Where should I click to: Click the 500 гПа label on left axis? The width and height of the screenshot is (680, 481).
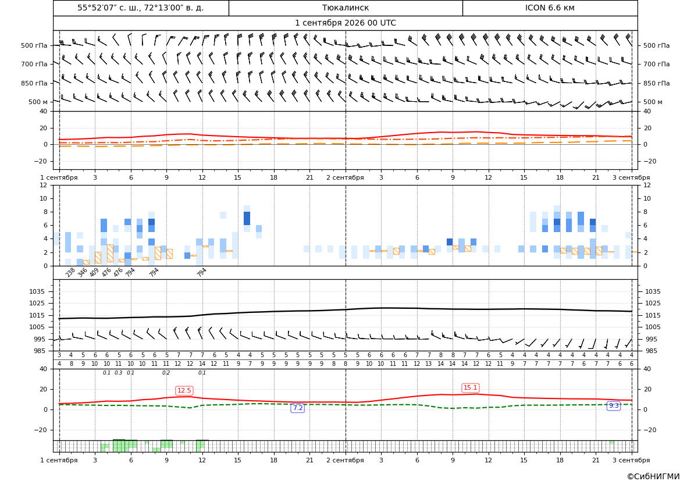click(x=34, y=45)
